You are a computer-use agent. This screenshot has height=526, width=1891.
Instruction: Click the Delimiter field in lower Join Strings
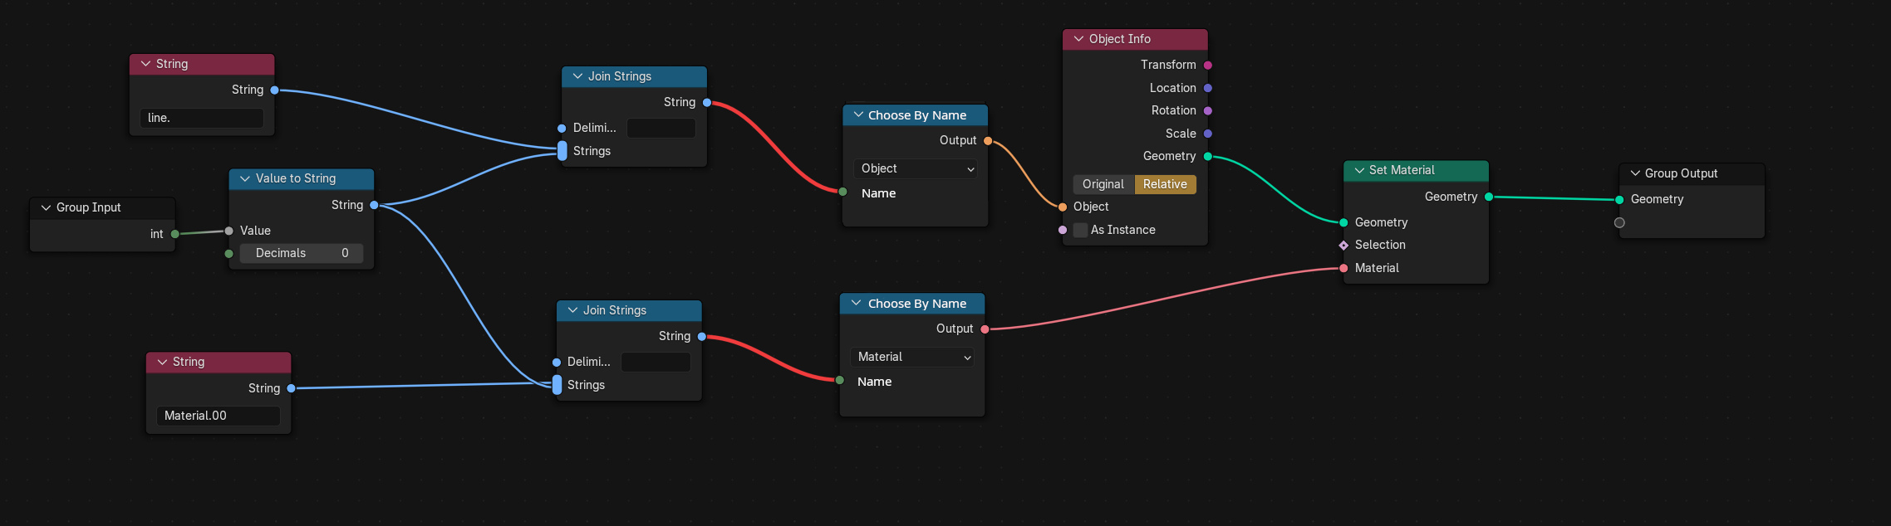(656, 362)
